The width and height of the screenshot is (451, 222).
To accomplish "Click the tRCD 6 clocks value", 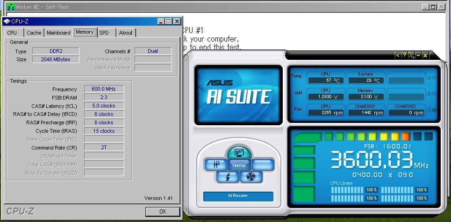I will click(x=104, y=114).
